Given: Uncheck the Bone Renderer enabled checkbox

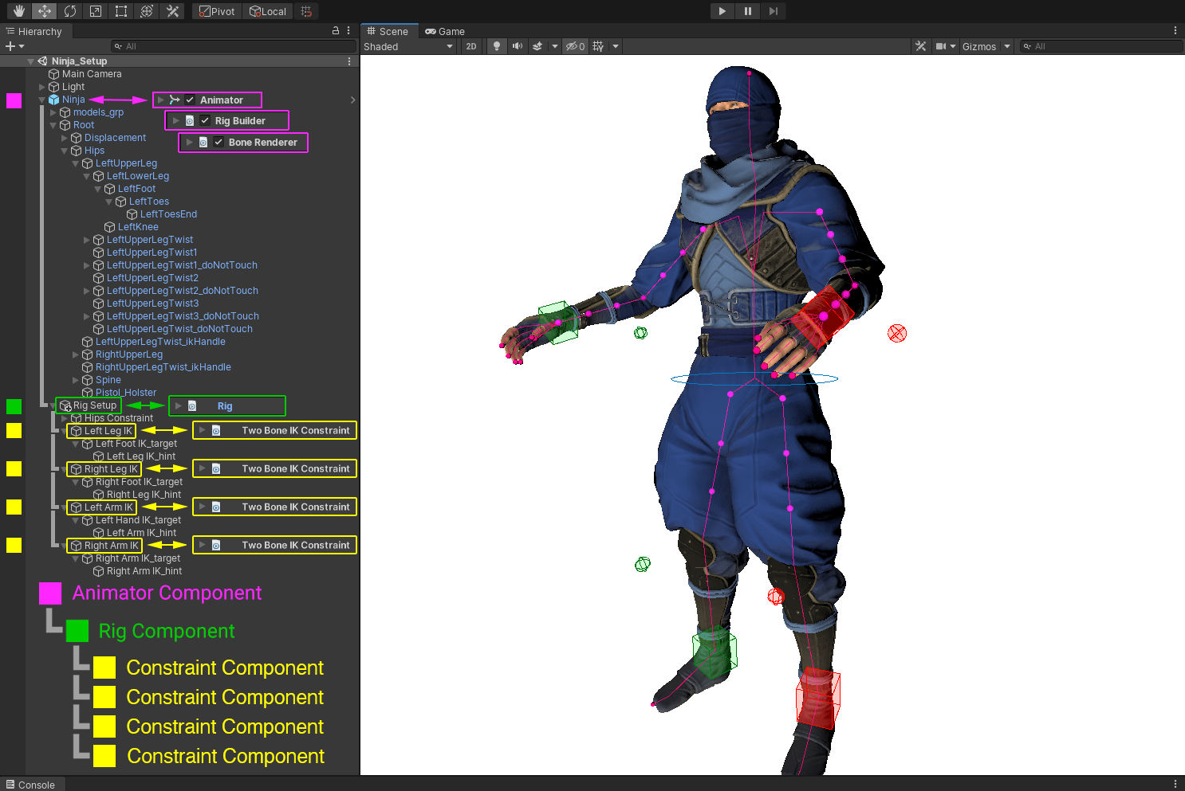Looking at the screenshot, I should click(218, 142).
